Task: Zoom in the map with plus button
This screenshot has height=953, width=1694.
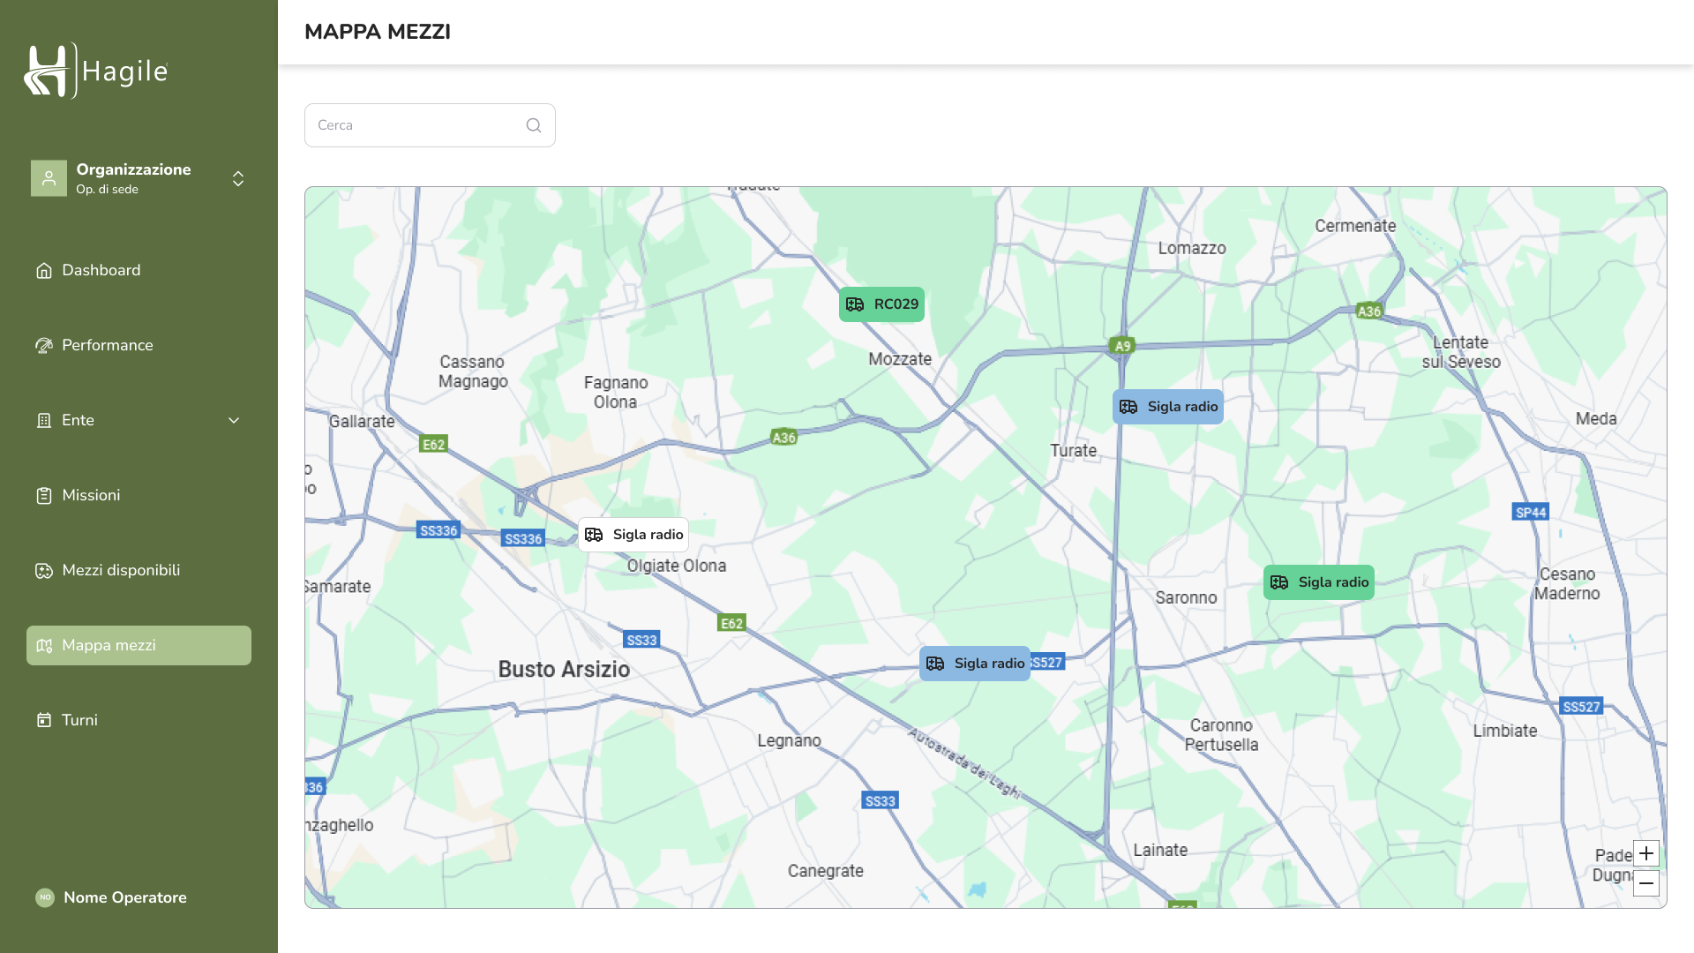Action: coord(1646,853)
